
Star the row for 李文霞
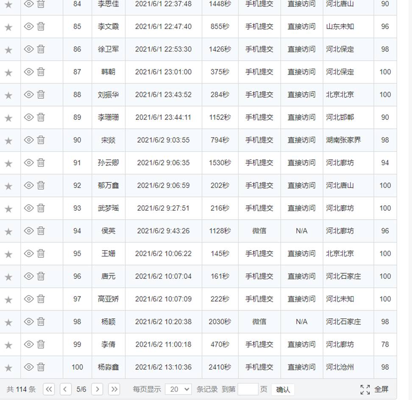coord(8,27)
